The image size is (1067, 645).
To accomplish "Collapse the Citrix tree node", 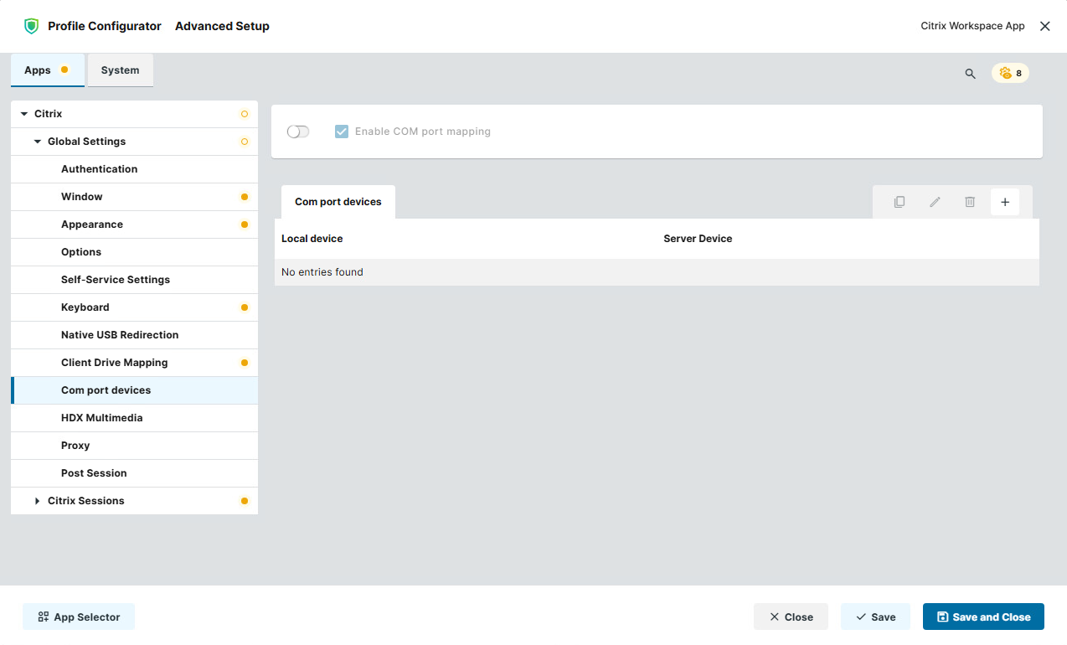I will tap(24, 114).
